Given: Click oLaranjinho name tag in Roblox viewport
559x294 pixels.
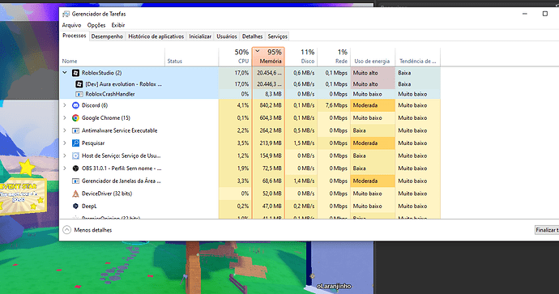Looking at the screenshot, I should point(334,286).
